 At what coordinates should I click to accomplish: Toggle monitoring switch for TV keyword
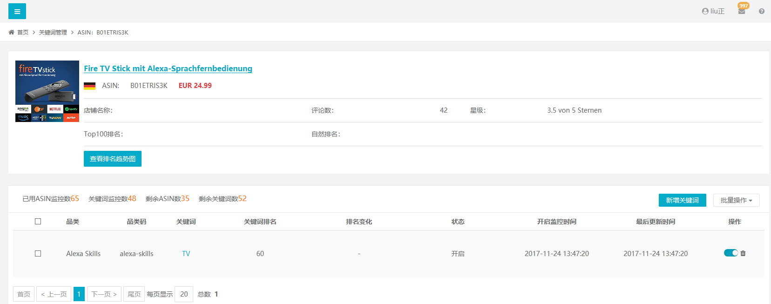(x=731, y=253)
